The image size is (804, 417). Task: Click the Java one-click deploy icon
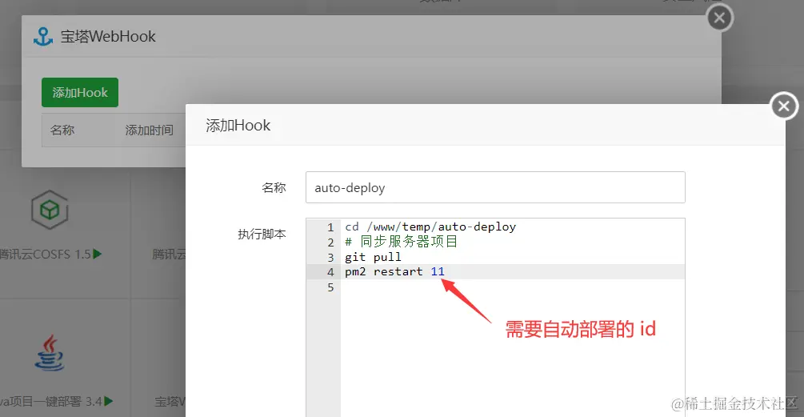point(50,353)
